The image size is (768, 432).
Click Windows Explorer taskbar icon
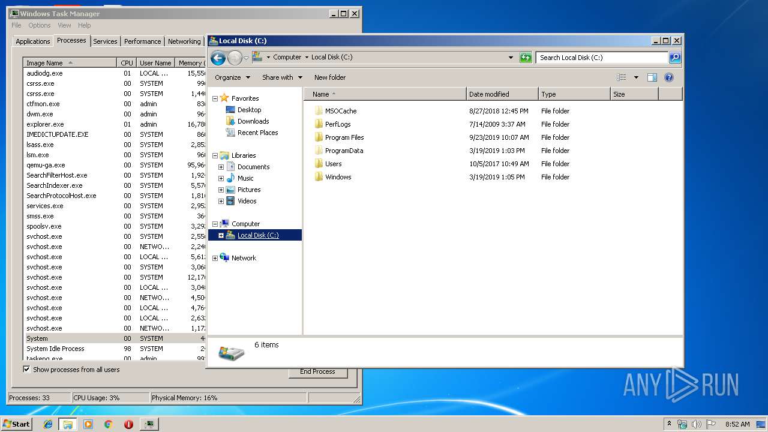68,424
